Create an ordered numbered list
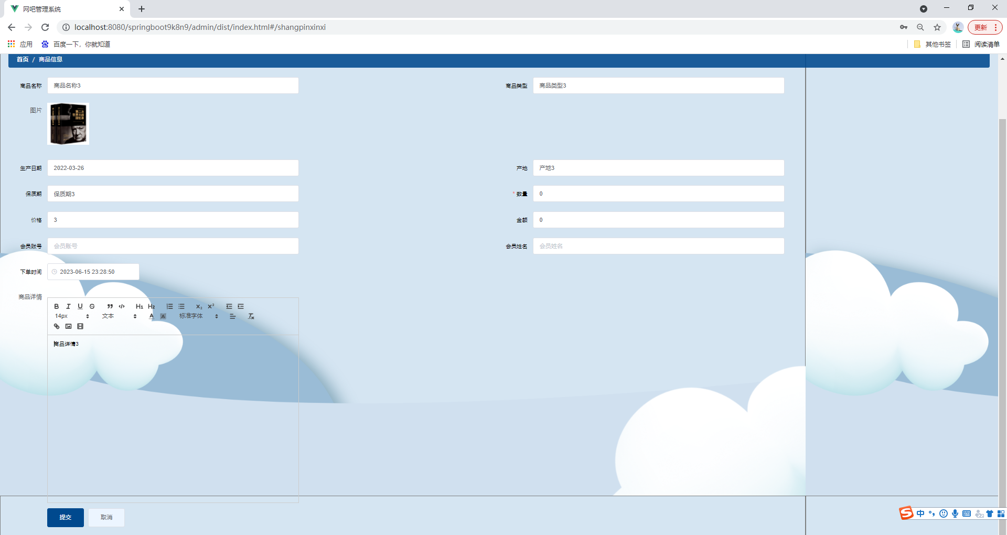Image resolution: width=1007 pixels, height=535 pixels. pos(169,306)
